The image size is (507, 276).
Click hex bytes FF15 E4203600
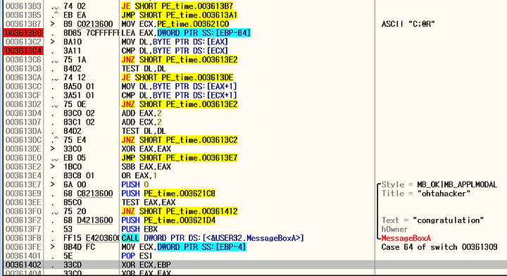pyautogui.click(x=91, y=238)
